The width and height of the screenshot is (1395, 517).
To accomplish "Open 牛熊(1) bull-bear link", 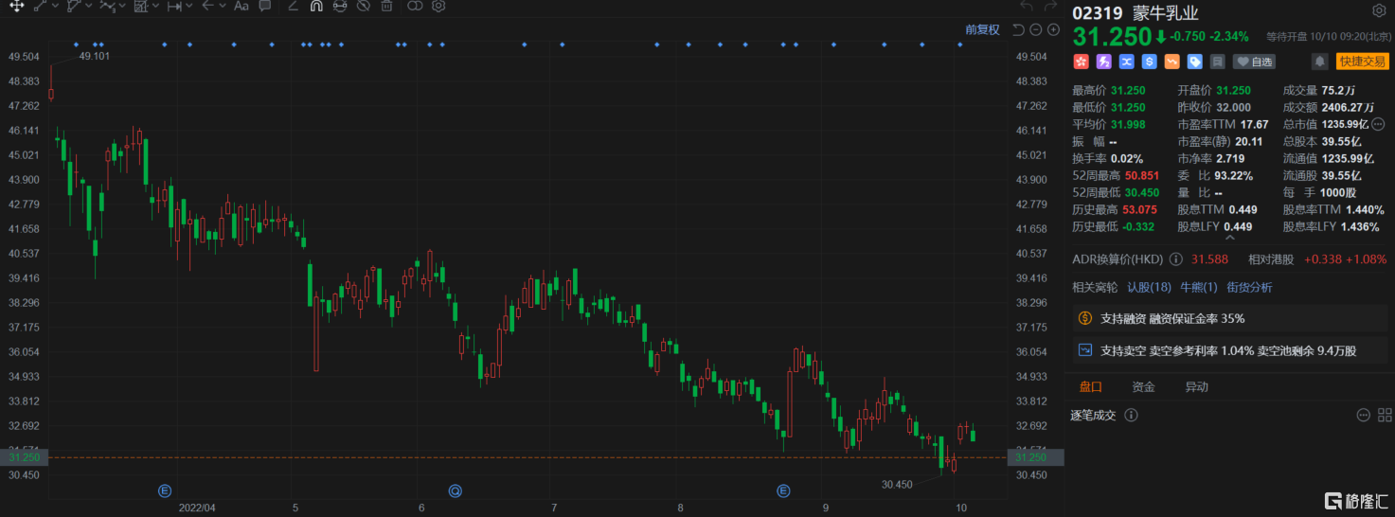I will (x=1198, y=287).
